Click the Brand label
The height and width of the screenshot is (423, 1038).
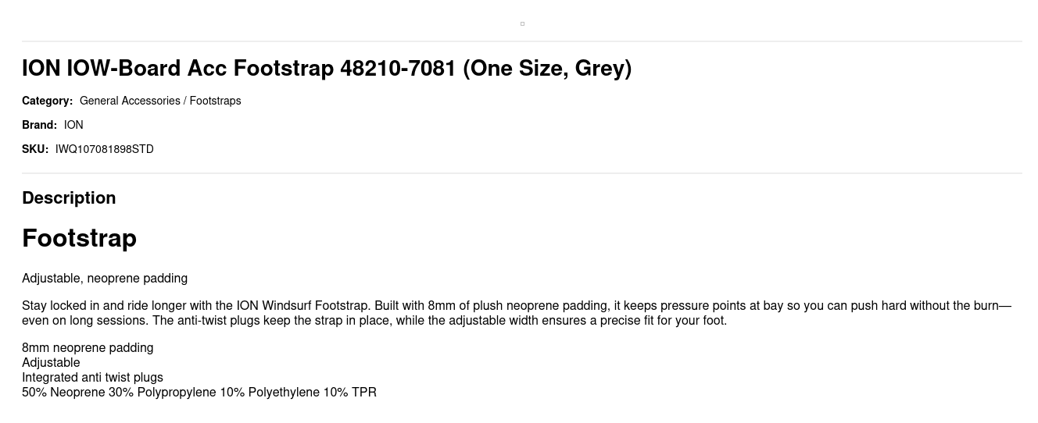tap(39, 125)
